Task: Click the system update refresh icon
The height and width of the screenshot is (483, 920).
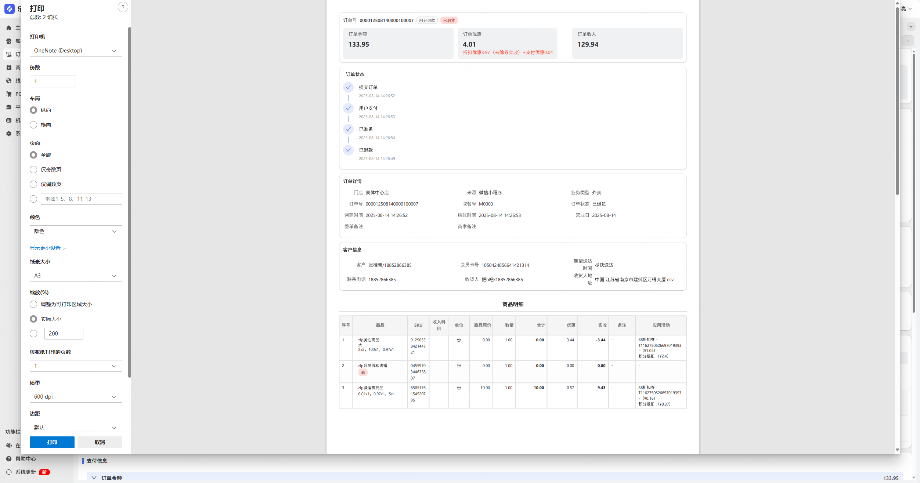Action: (x=9, y=472)
